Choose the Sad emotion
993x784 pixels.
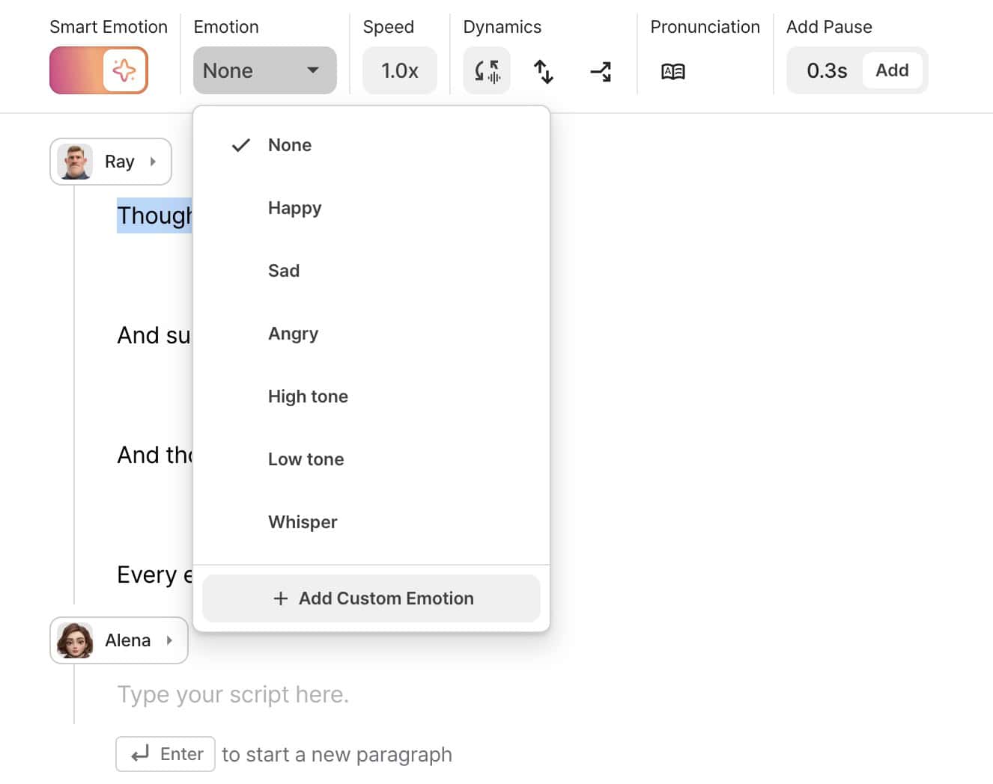371,271
